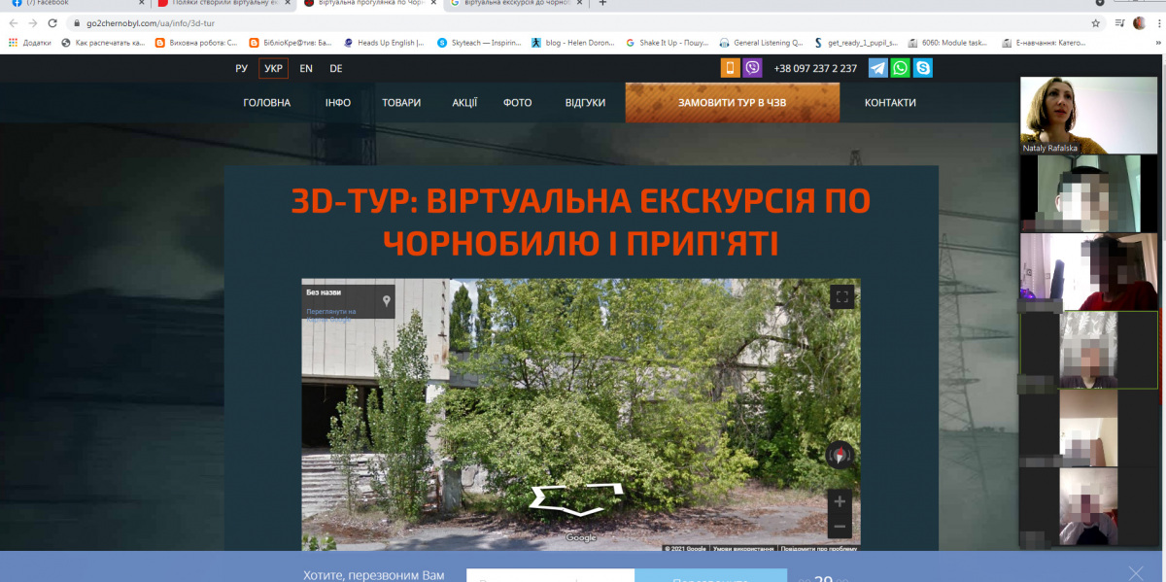
Task: Switch site language to EN
Action: click(306, 68)
